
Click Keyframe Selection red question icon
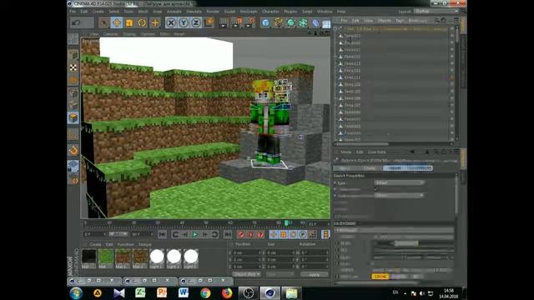click(x=260, y=234)
